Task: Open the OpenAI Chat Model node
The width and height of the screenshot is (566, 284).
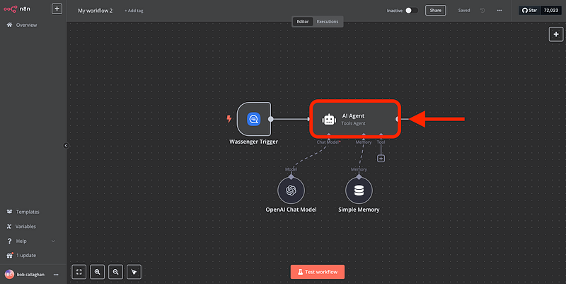Action: coord(290,190)
